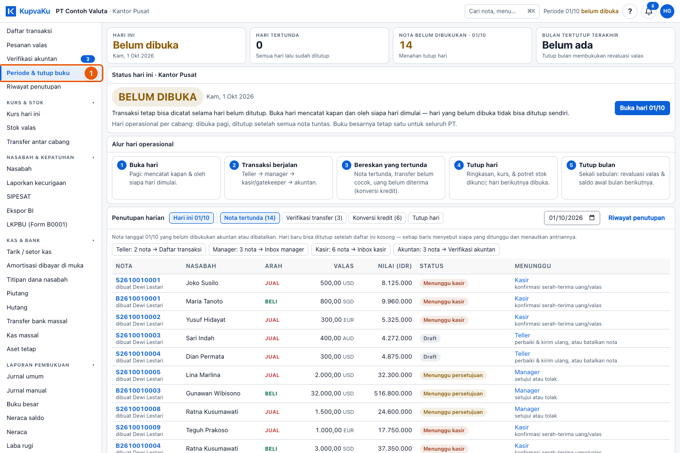The width and height of the screenshot is (680, 453).
Task: Open the Tutup hari tab
Action: click(x=426, y=218)
